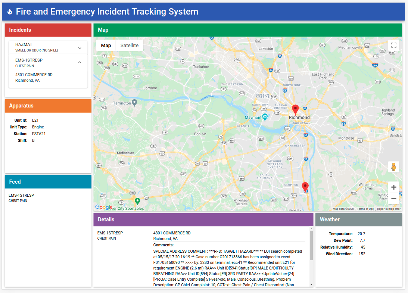Click the River City Sportsplex green marker
This screenshot has width=408, height=293.
click(137, 201)
